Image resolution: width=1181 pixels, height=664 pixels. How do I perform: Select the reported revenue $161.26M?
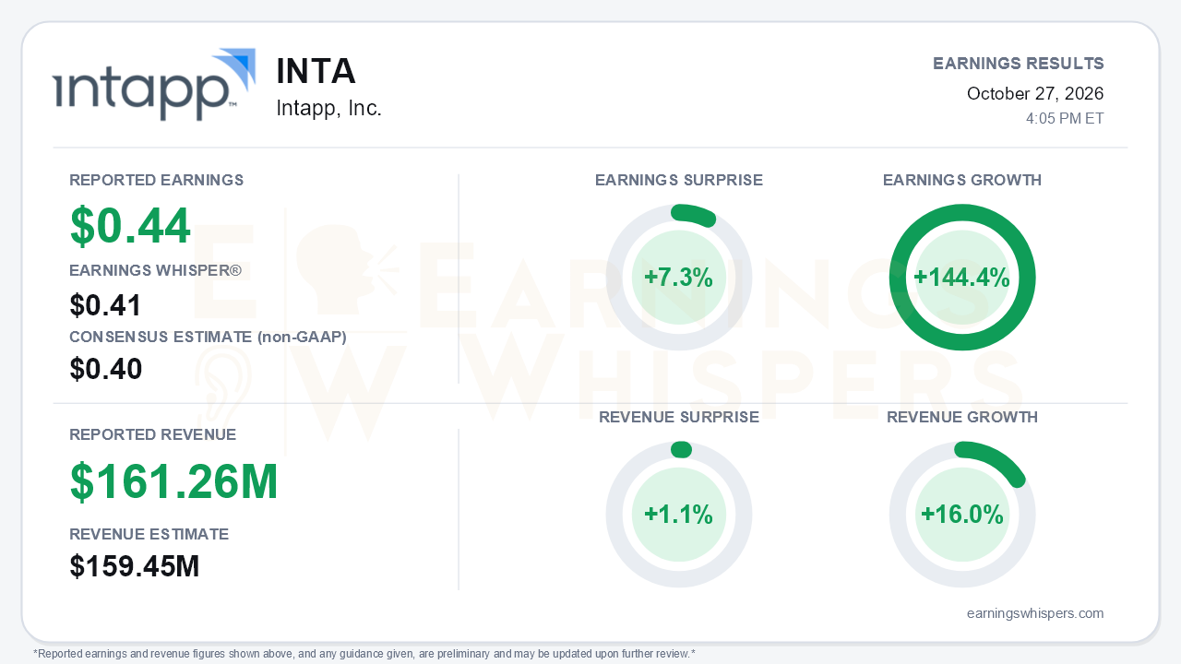click(174, 481)
